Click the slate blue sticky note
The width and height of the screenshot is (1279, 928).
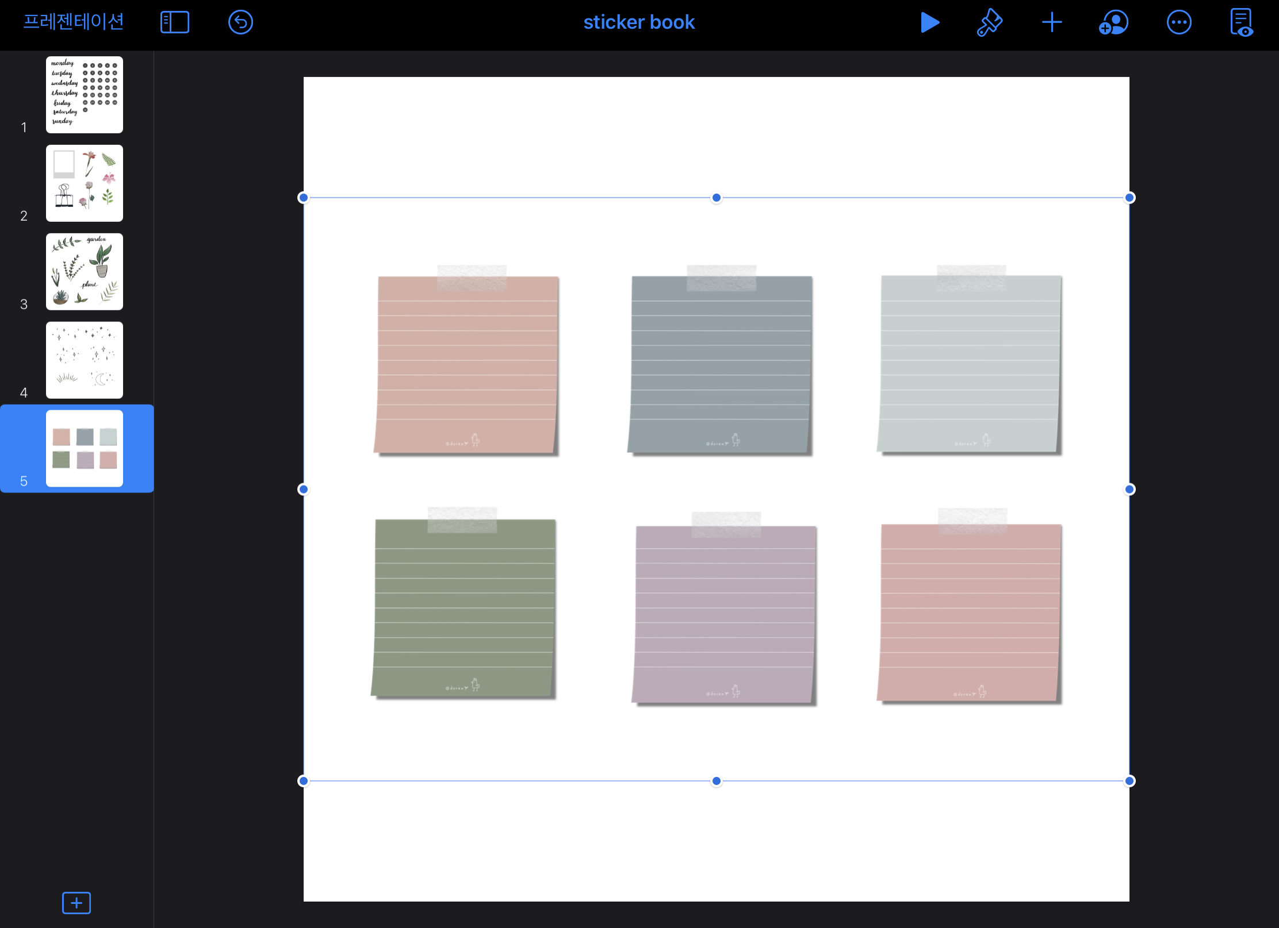pyautogui.click(x=721, y=365)
